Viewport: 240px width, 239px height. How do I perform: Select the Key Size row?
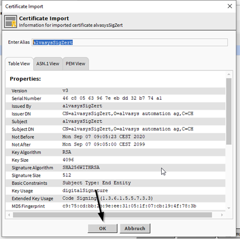(116, 160)
